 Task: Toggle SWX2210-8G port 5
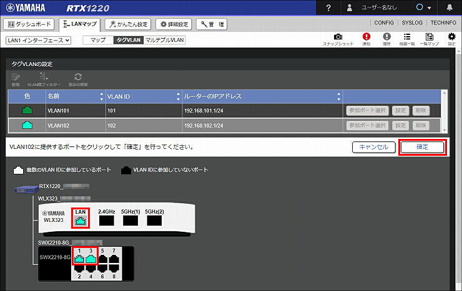point(102,259)
